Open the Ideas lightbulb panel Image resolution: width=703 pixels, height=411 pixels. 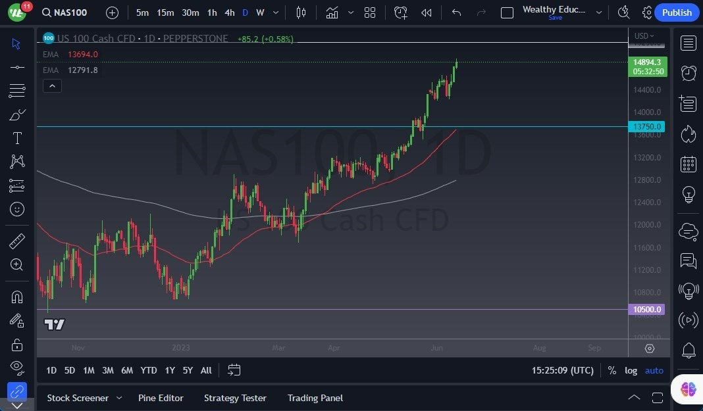click(688, 194)
